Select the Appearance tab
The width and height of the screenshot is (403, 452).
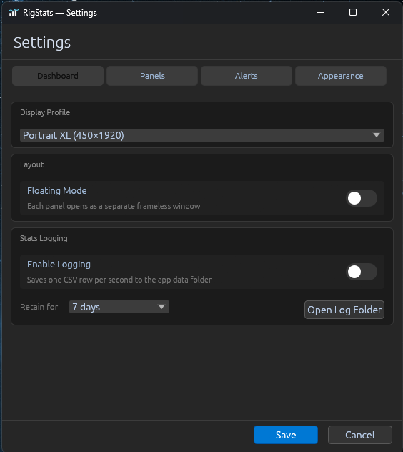tap(341, 76)
